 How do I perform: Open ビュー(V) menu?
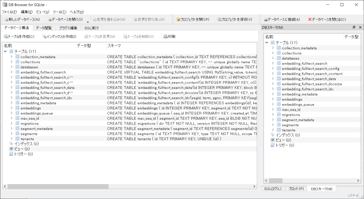click(42, 12)
